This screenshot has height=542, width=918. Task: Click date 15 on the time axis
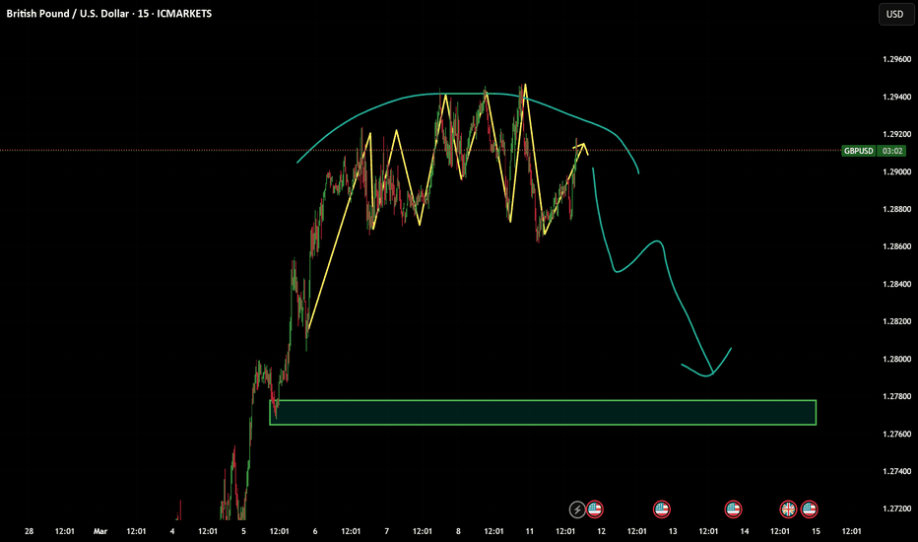[816, 531]
